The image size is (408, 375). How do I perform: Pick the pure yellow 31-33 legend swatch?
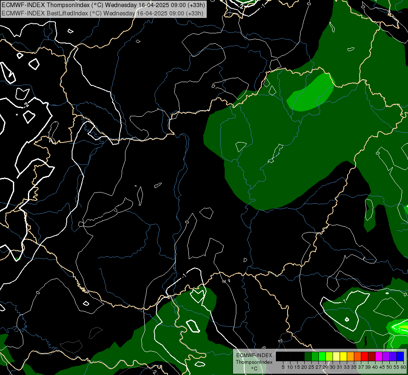[x=343, y=356]
